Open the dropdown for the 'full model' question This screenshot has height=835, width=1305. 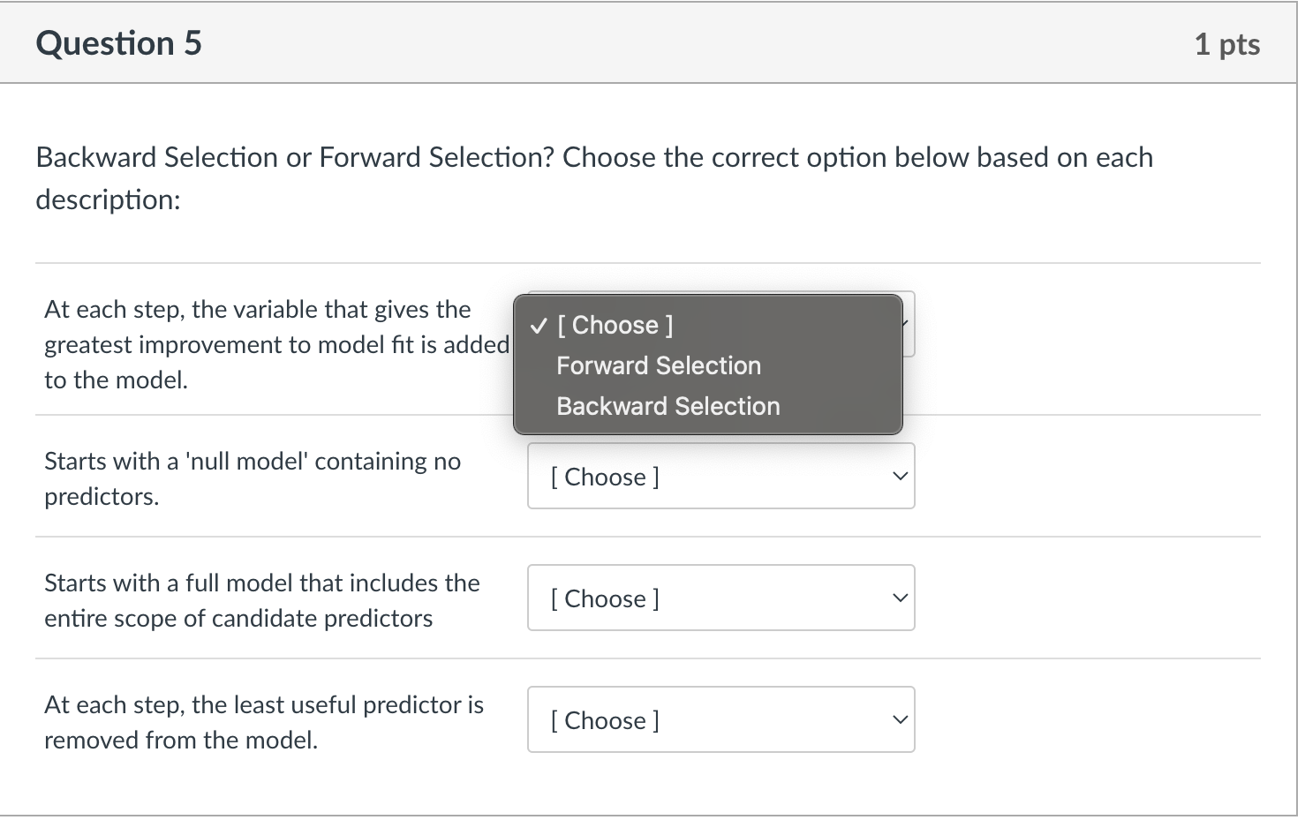coord(720,598)
